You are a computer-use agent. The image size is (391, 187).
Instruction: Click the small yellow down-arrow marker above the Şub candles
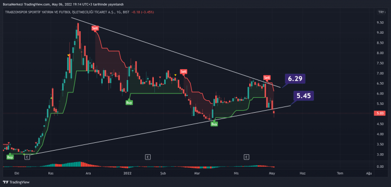(175, 75)
